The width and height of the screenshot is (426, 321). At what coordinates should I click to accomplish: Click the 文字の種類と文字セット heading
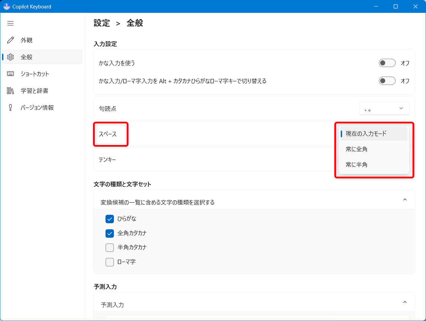[x=122, y=184]
